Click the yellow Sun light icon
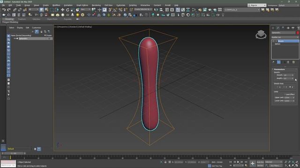 pos(77,15)
